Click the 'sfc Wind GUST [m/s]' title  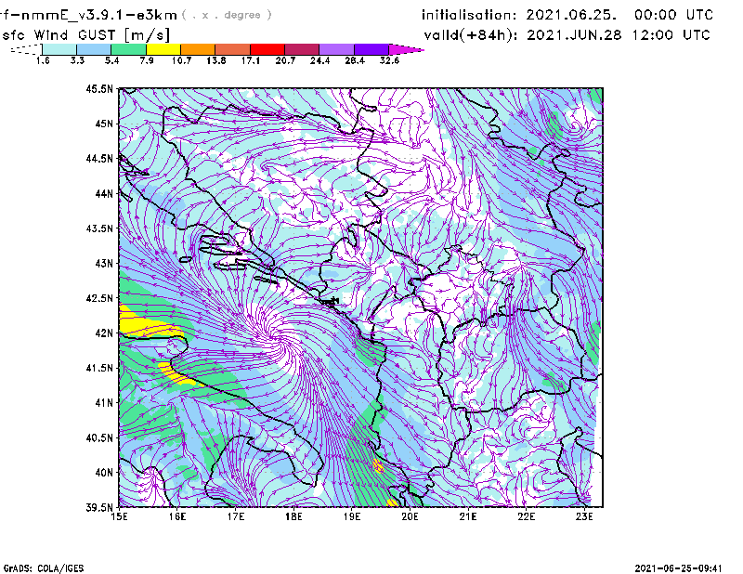pos(85,35)
